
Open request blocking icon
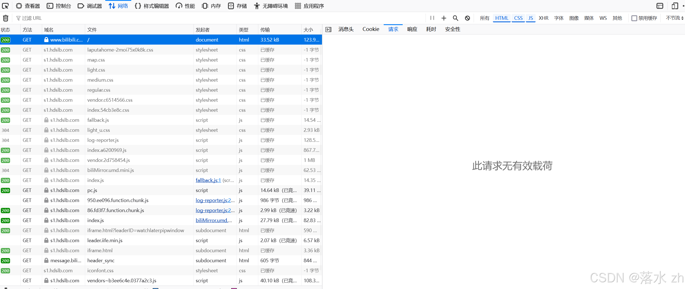click(467, 18)
